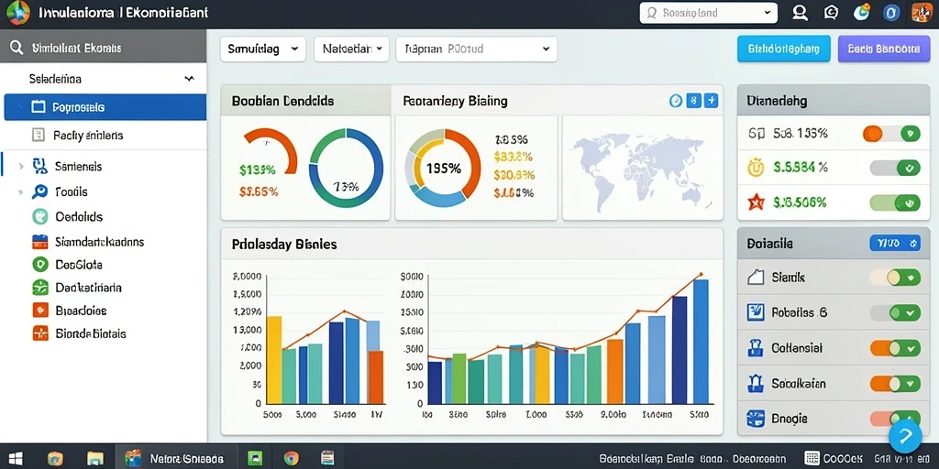Viewport: 939px width, 469px height.
Task: Open the blue round arrow floating button
Action: 905,436
